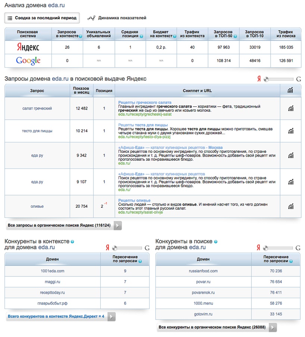Click help icon next to Запросов в контексте
305x337 pixels.
(81, 37)
